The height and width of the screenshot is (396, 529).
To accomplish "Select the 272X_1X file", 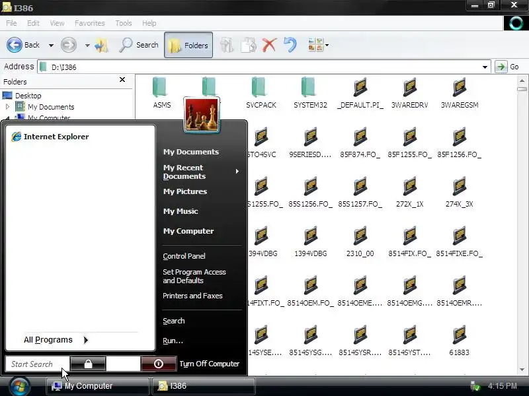I will pyautogui.click(x=409, y=192).
